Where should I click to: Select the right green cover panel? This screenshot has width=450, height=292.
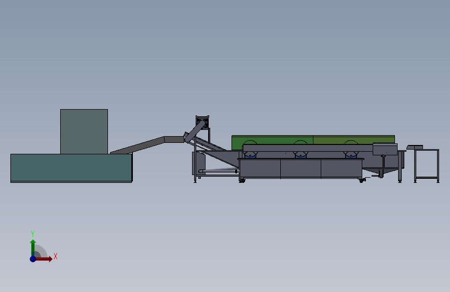click(x=354, y=140)
